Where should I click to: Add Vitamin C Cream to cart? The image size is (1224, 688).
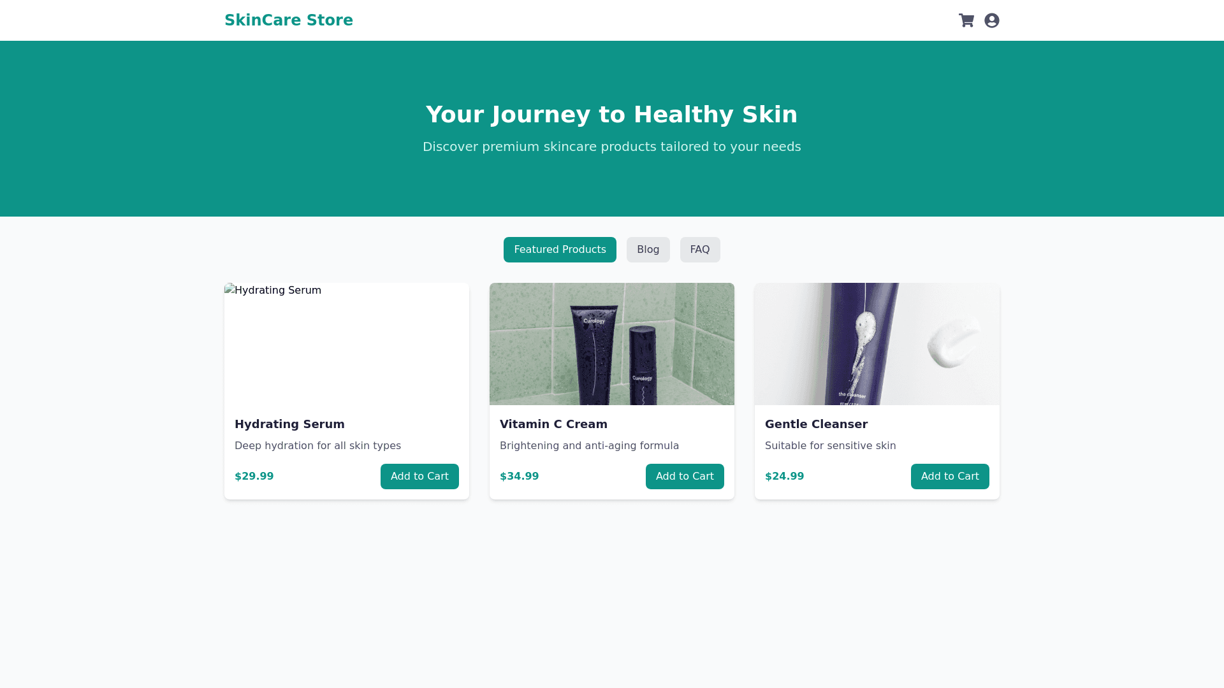point(685,477)
